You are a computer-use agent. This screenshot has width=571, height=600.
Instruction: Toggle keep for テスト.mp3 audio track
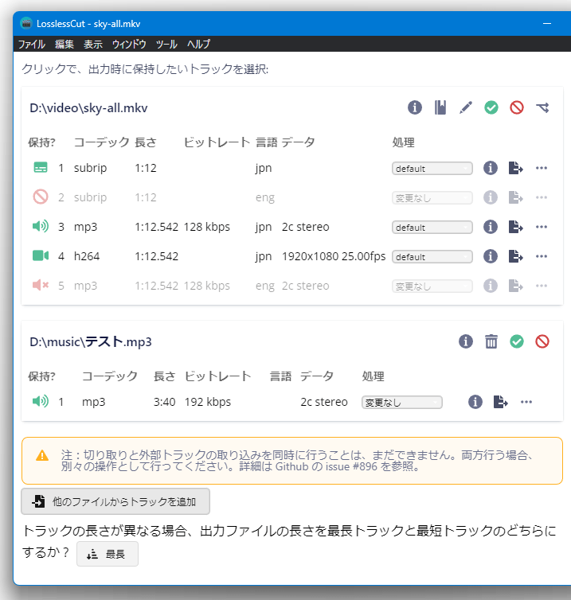(41, 401)
